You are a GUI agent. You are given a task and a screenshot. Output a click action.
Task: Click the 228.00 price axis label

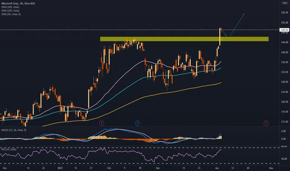[284, 82]
